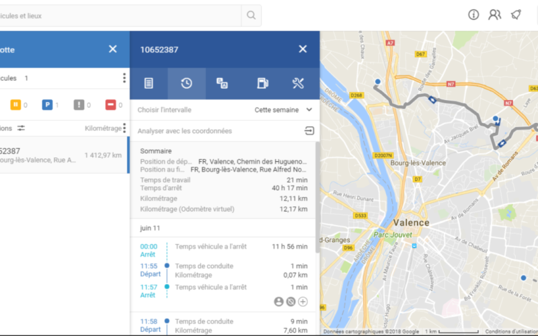Close the fleet panel
Viewport: 538px width, 336px height.
coord(112,49)
